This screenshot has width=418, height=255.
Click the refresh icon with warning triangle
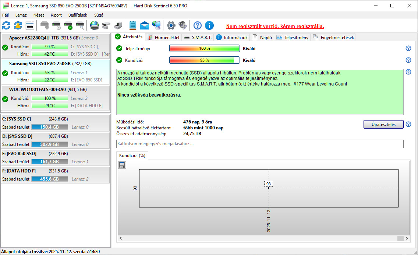click(18, 26)
